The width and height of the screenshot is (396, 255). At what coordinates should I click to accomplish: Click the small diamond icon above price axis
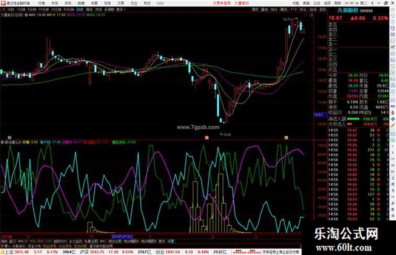click(x=306, y=15)
